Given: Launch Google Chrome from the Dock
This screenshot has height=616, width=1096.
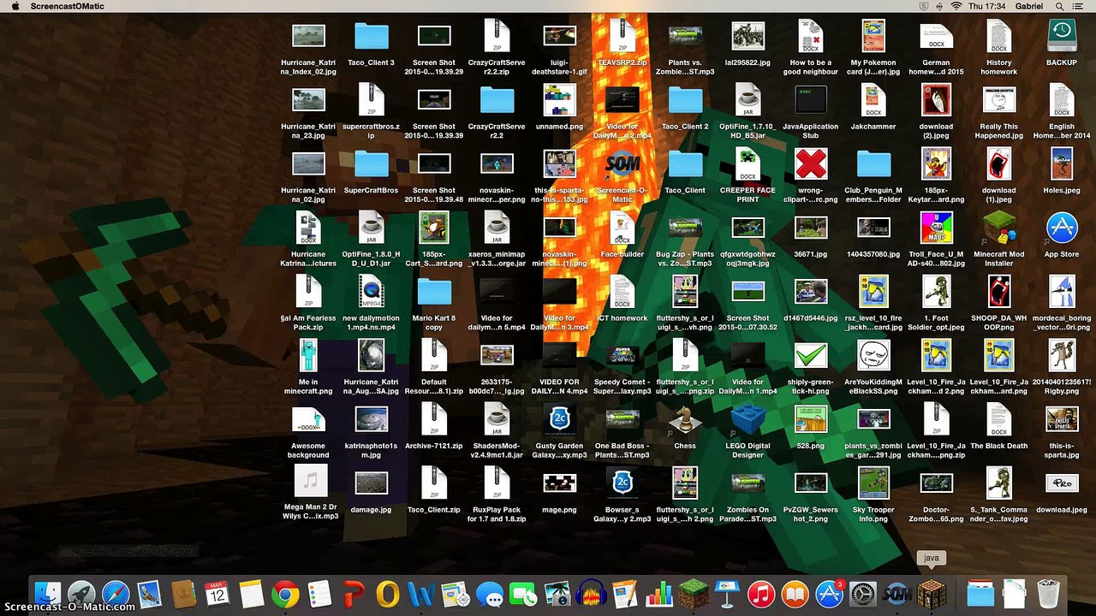Looking at the screenshot, I should tap(285, 593).
